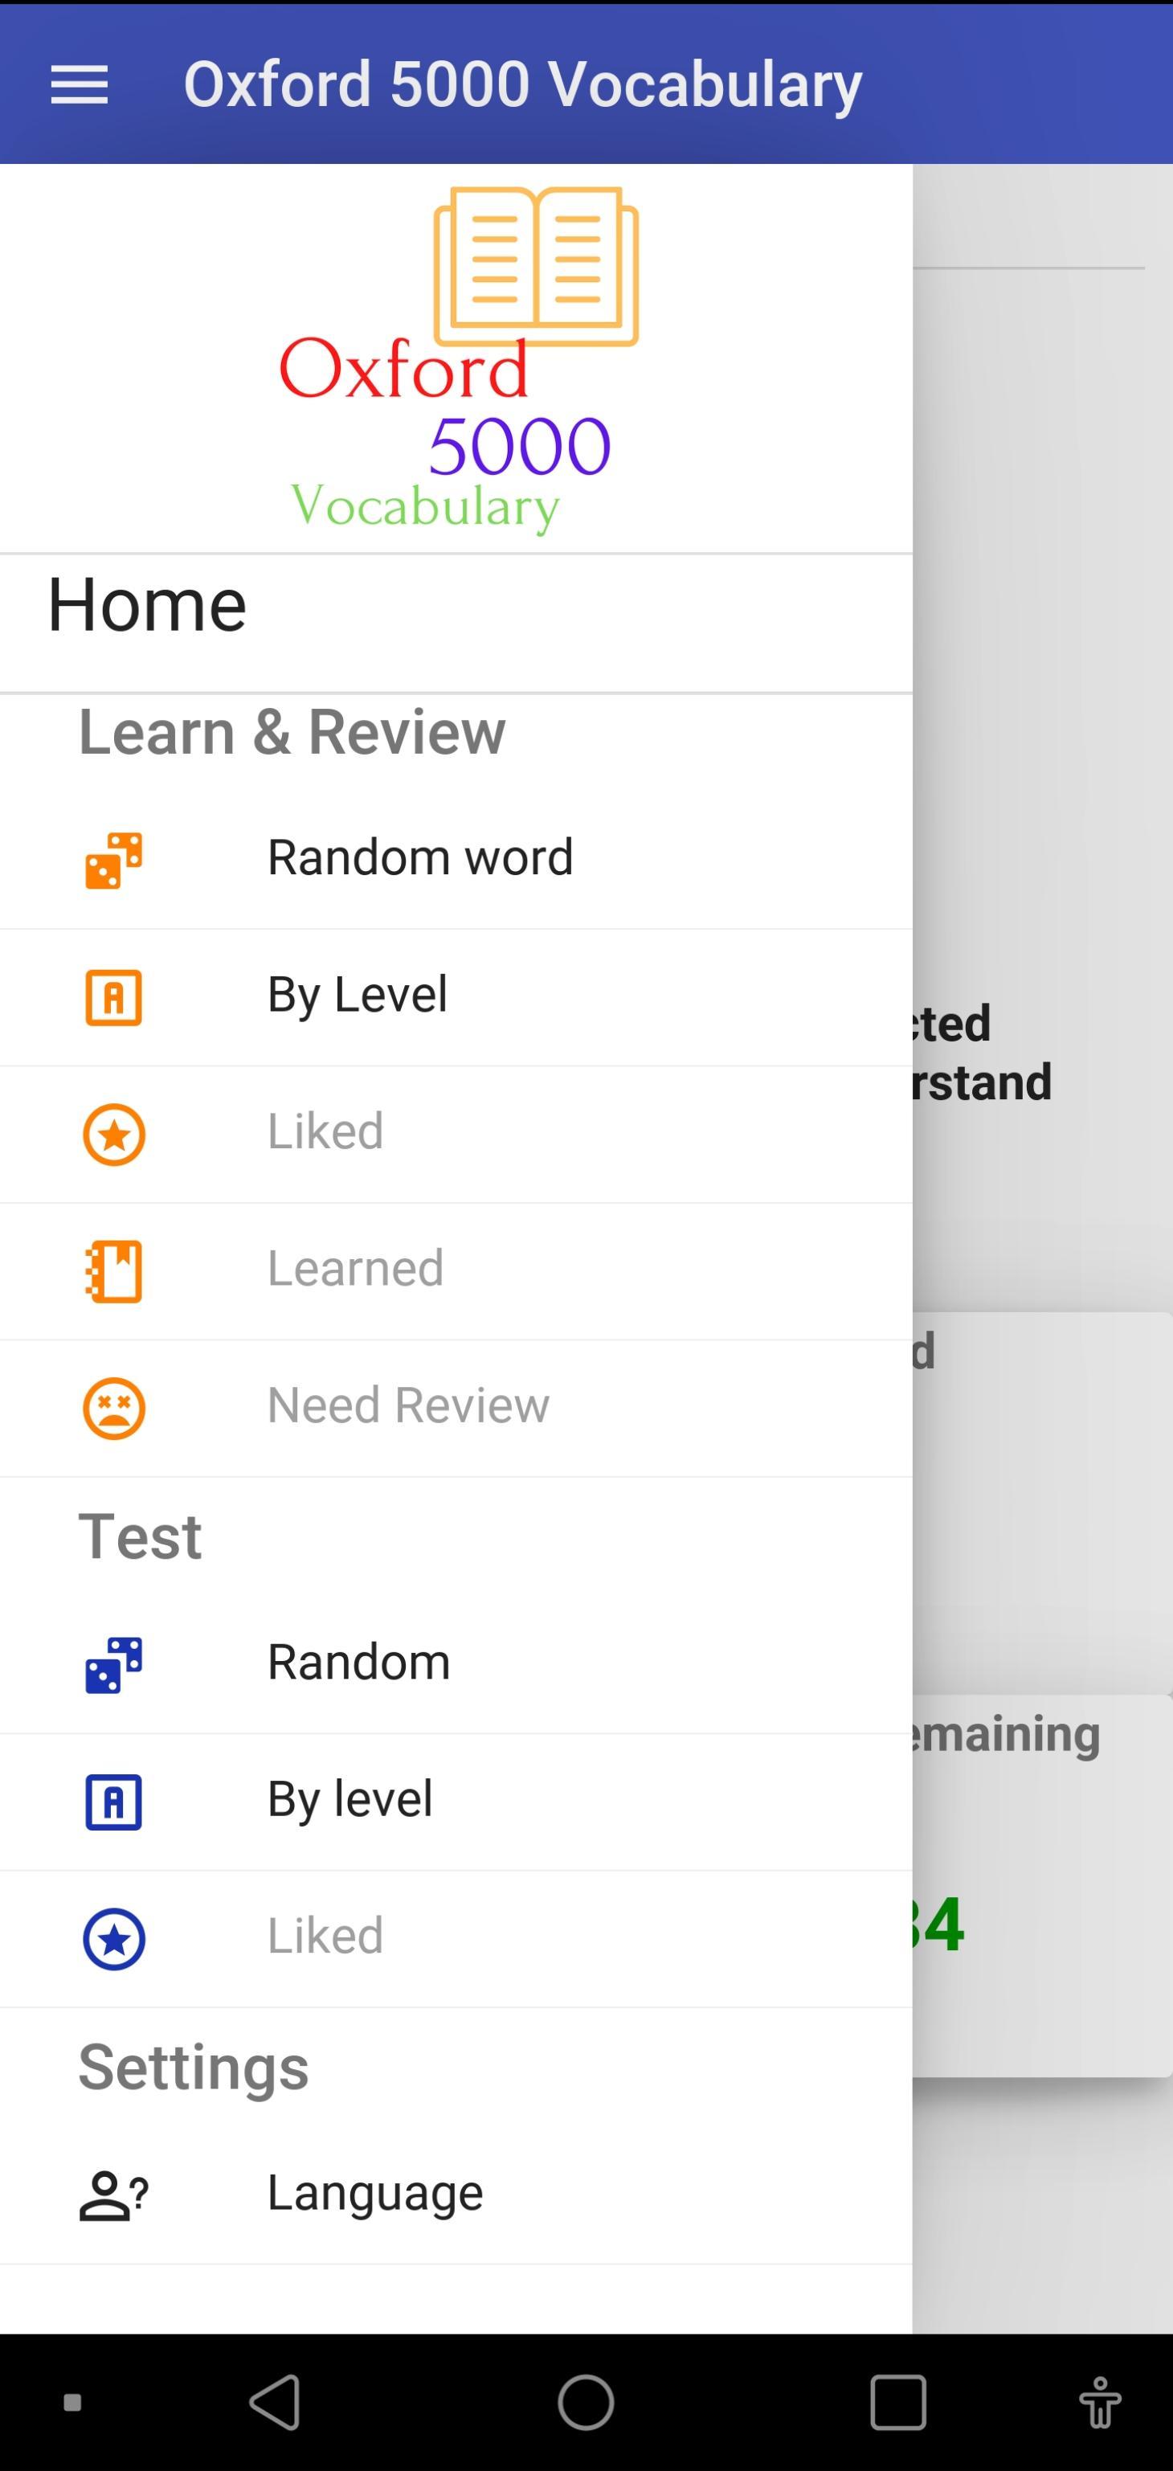Open Home from the drawer

(x=148, y=606)
